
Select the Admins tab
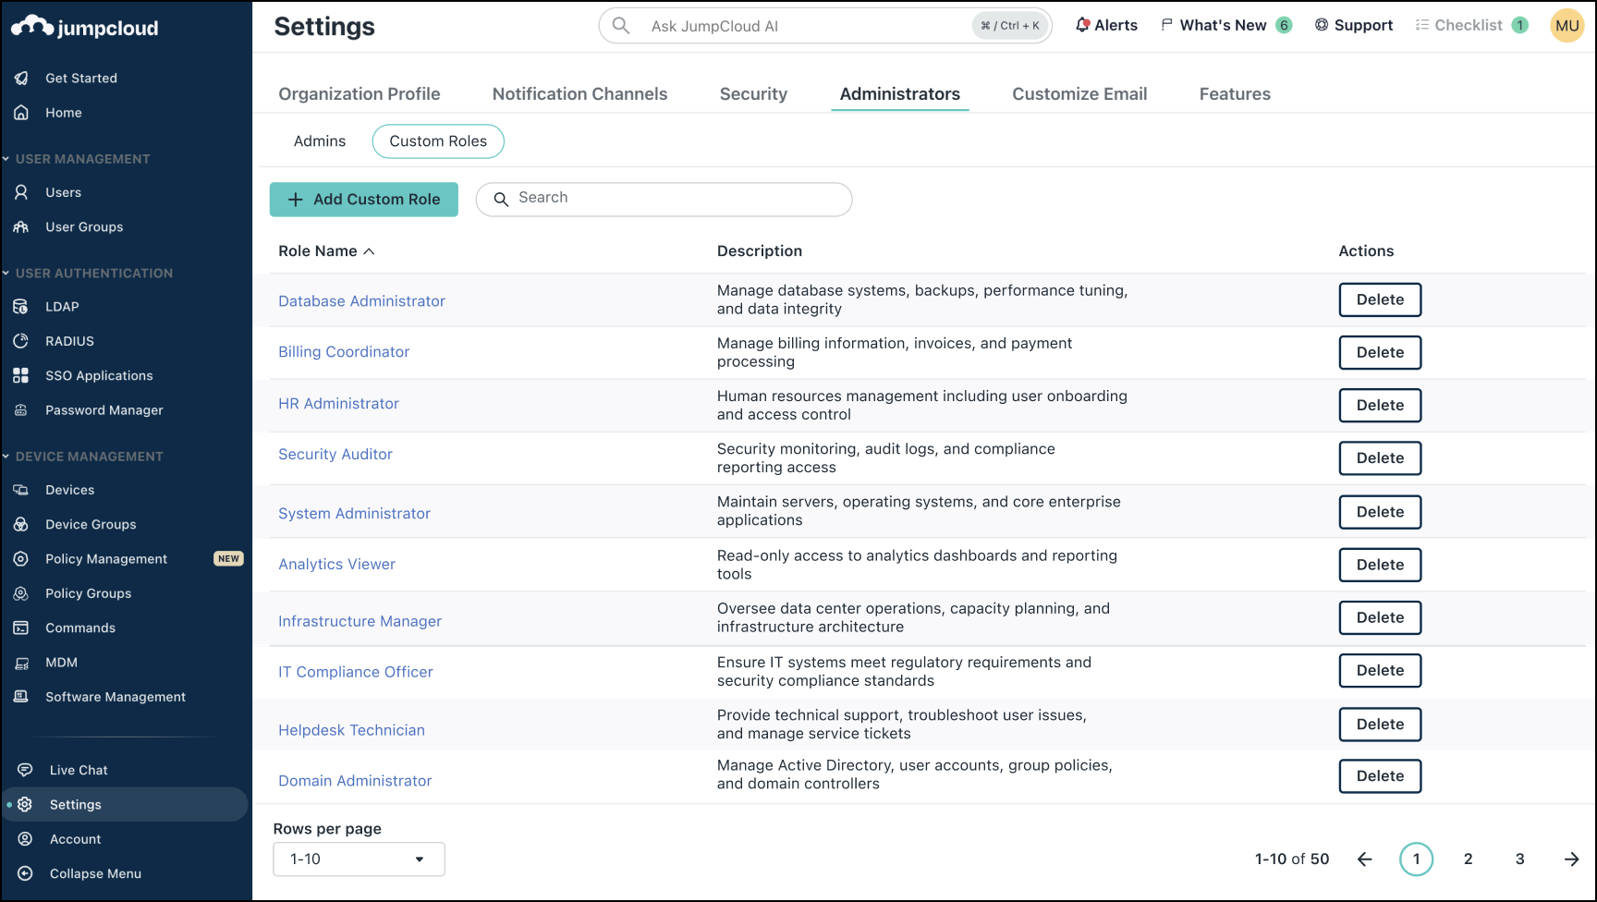pyautogui.click(x=319, y=140)
